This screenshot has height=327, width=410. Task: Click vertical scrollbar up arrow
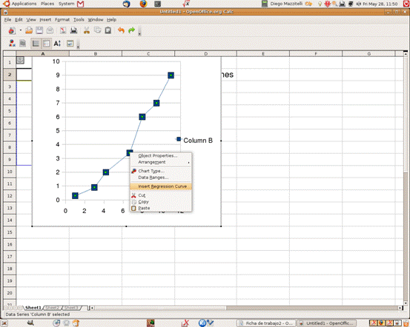406,54
